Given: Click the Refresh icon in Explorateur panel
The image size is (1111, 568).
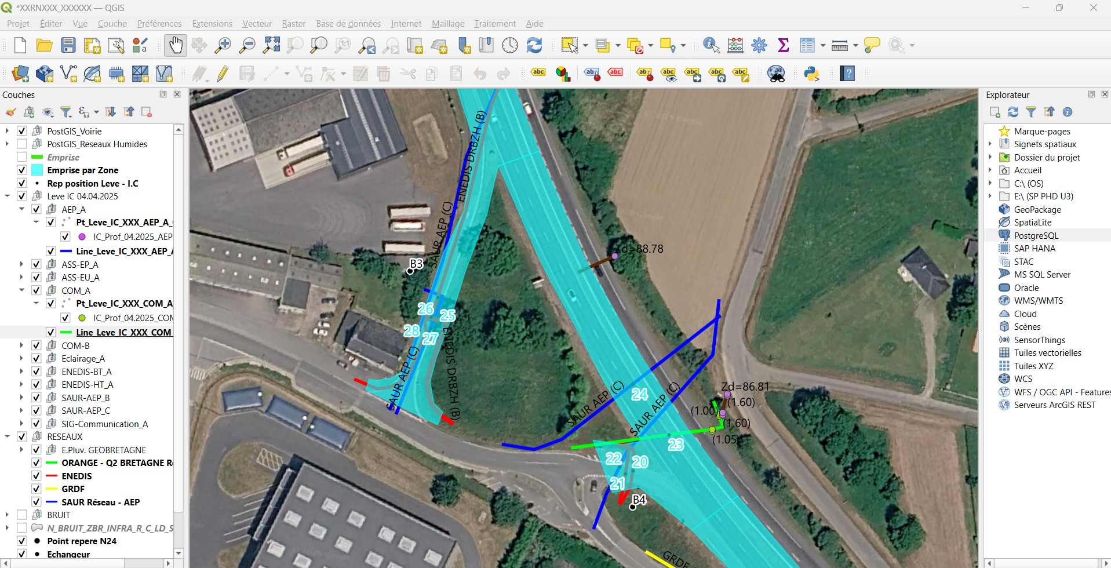Looking at the screenshot, I should (1013, 112).
